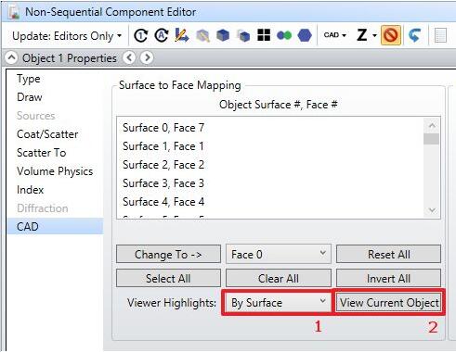The image size is (456, 352).
Task: Toggle the orange prohibited-circle icon
Action: [x=391, y=35]
